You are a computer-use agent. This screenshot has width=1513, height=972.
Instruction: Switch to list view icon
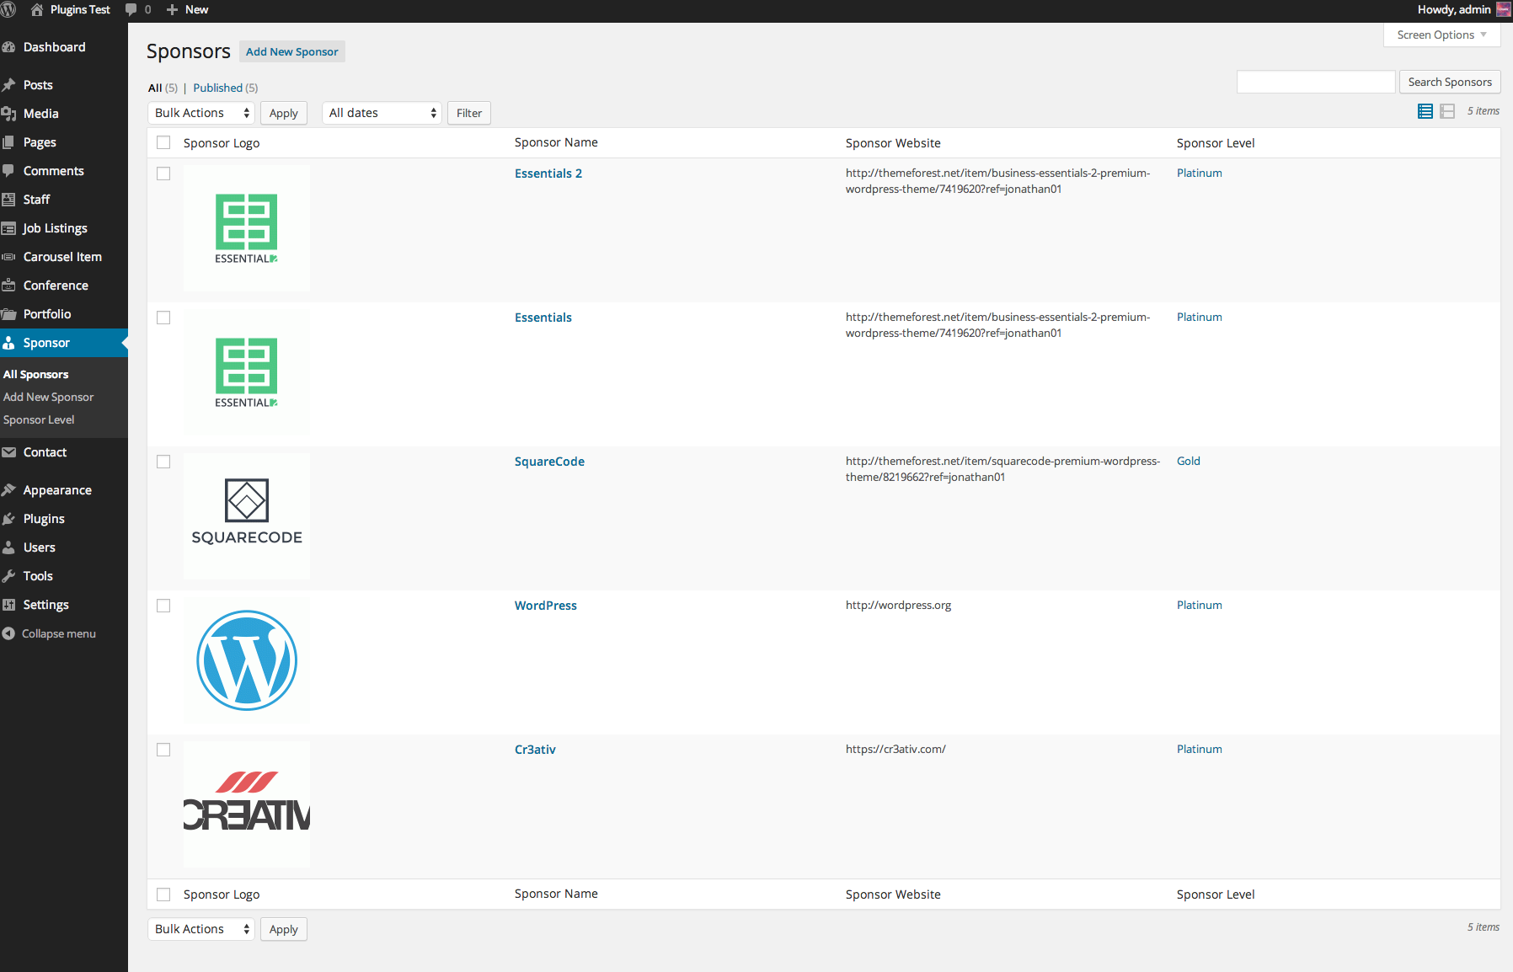(x=1425, y=111)
